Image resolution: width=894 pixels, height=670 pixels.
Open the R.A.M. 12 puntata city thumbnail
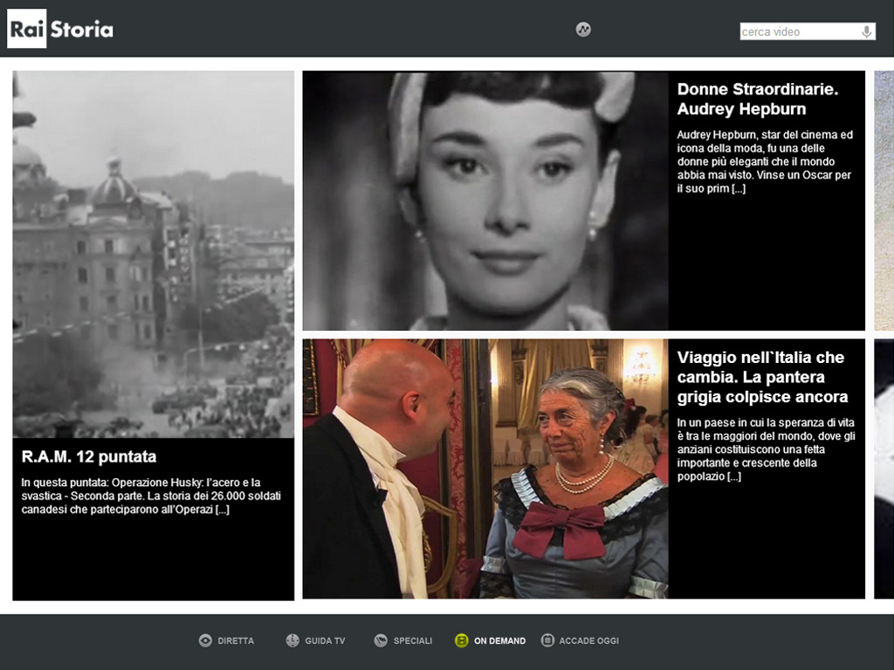point(153,254)
